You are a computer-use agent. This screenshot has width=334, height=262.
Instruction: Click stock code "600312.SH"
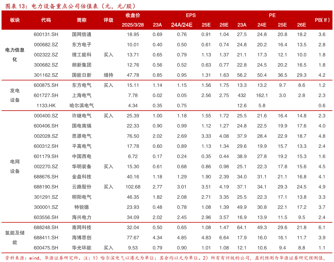pos(46,146)
